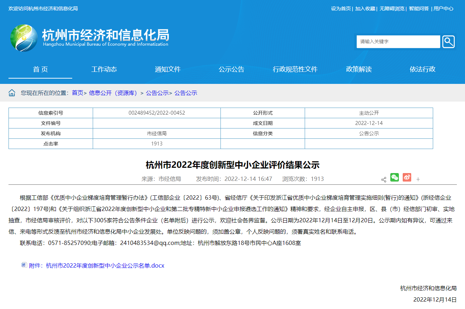Open 行政规范性文件 navigation item
This screenshot has height=309, width=465.
tap(295, 69)
